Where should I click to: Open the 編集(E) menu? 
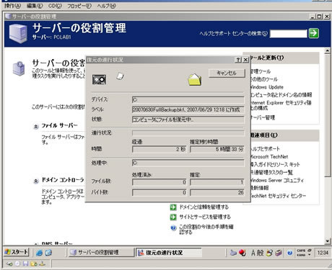click(35, 6)
